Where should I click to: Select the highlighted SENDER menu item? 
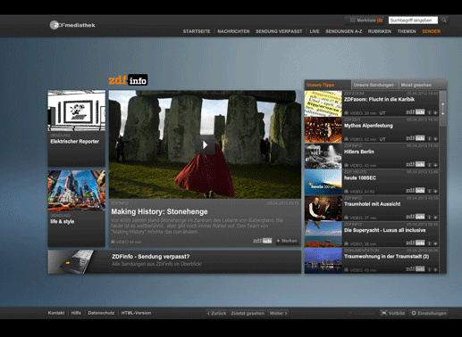click(x=431, y=31)
